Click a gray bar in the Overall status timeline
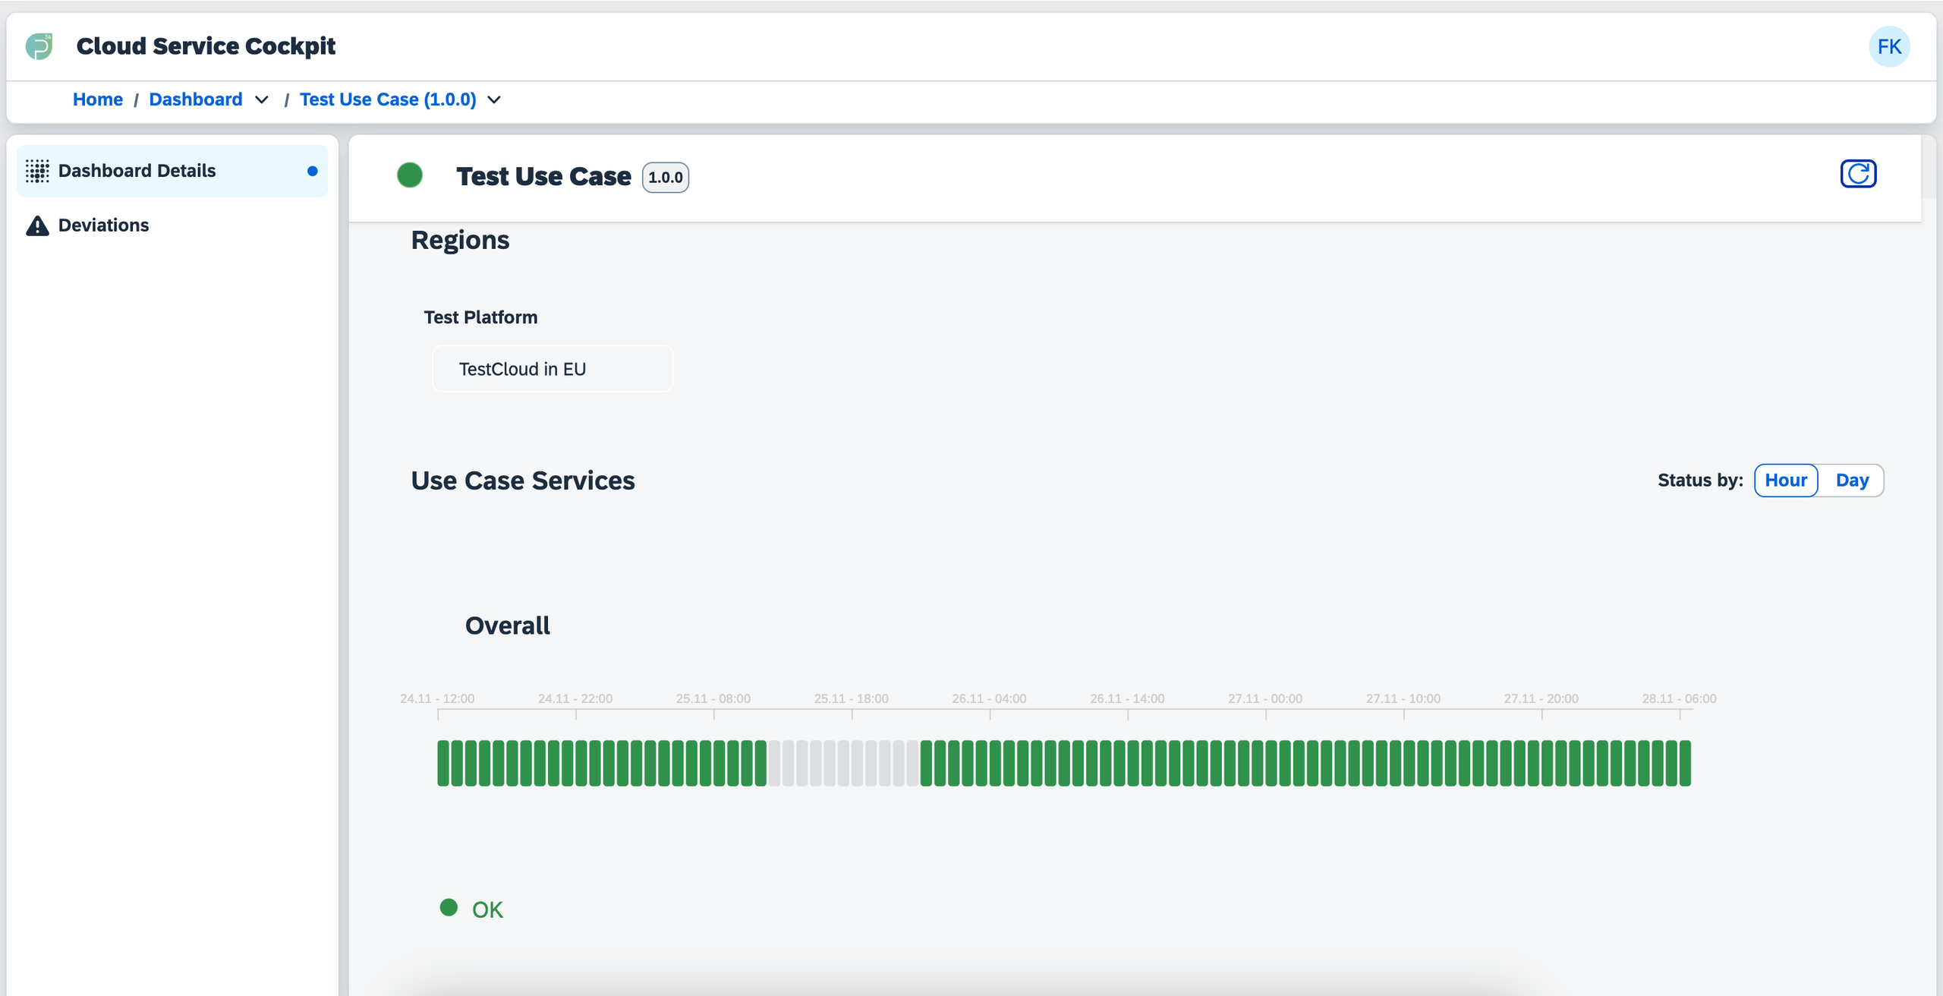 (x=842, y=761)
